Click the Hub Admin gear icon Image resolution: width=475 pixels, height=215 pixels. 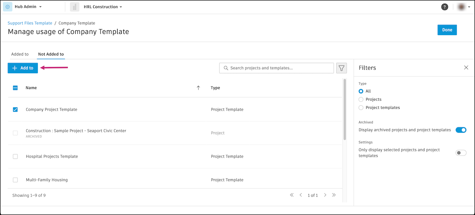coord(7,6)
